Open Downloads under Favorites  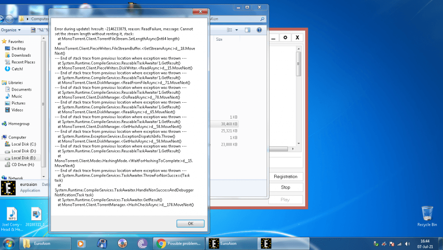[21, 55]
